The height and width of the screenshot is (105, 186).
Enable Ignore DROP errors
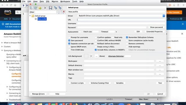[69, 47]
